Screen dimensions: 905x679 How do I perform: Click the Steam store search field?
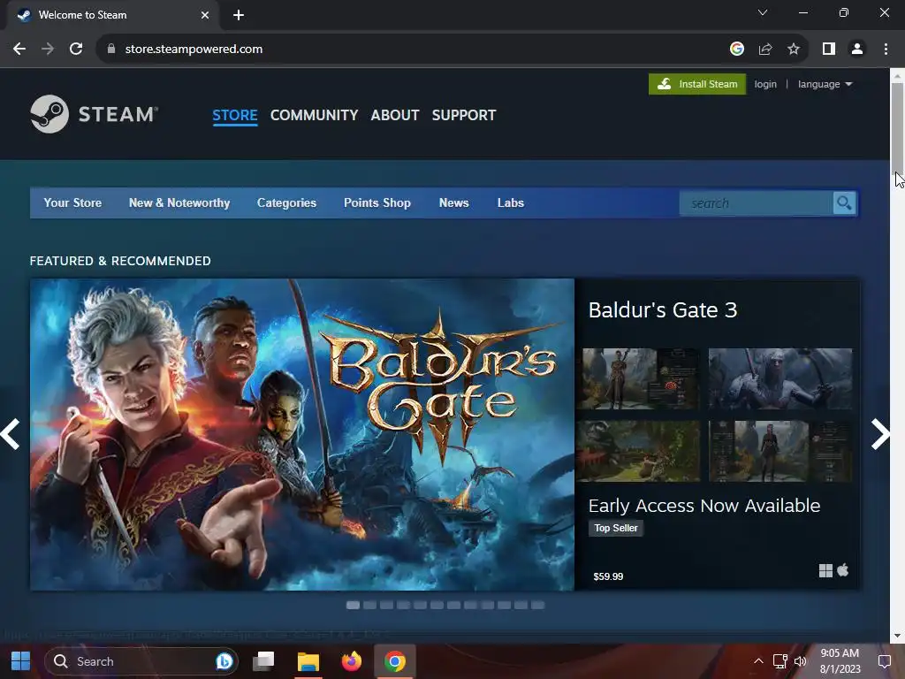757,203
